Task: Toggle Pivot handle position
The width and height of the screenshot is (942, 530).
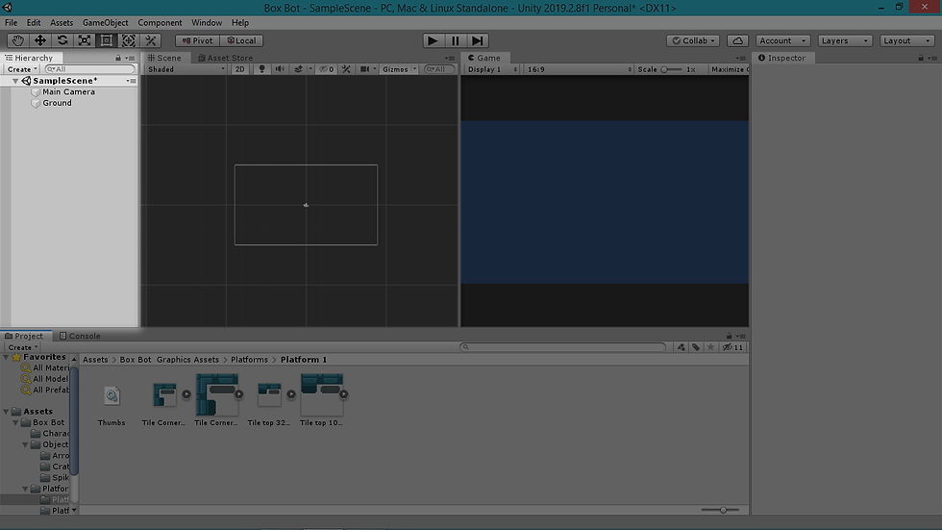Action: (x=198, y=40)
